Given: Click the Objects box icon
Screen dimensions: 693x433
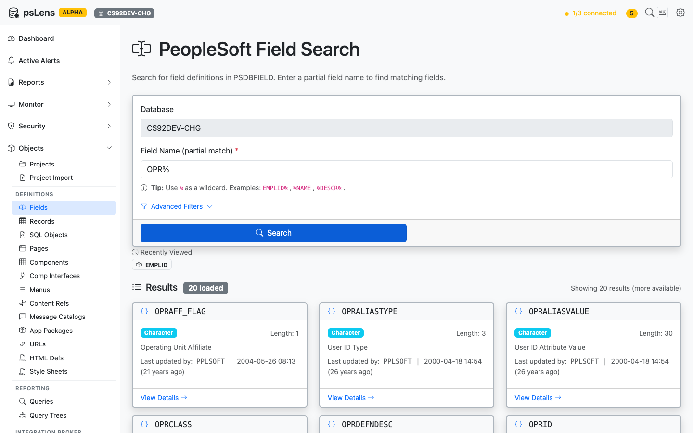Looking at the screenshot, I should coord(11,148).
